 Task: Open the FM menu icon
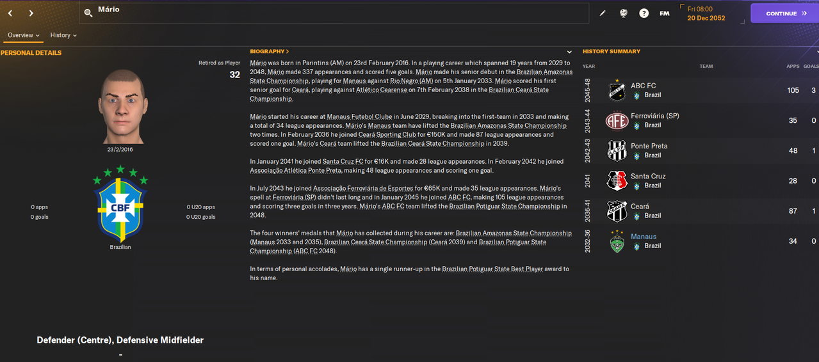[x=665, y=13]
